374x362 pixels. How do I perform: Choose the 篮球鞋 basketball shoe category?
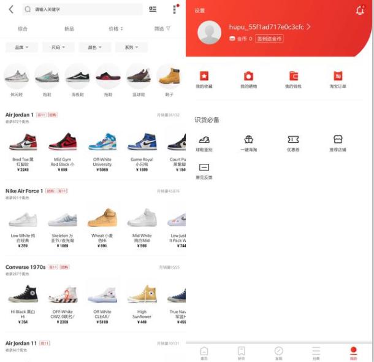[139, 80]
